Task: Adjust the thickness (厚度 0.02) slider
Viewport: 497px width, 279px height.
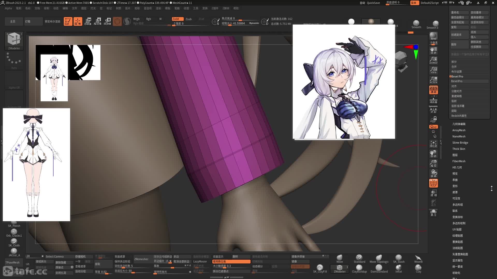Action: coord(104,272)
